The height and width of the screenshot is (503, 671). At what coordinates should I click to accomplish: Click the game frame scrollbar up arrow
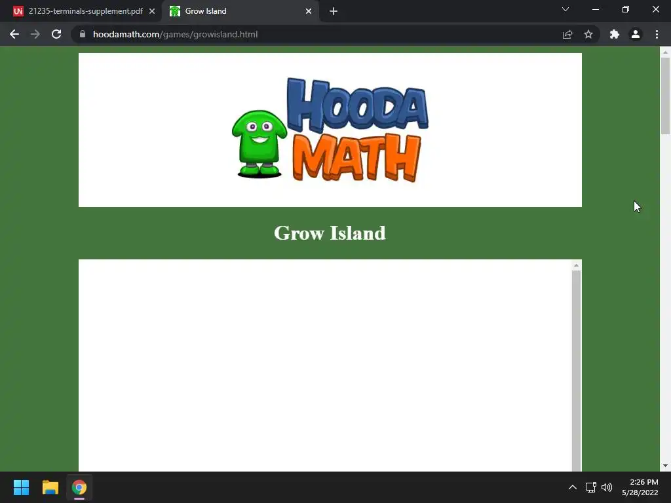pyautogui.click(x=577, y=266)
